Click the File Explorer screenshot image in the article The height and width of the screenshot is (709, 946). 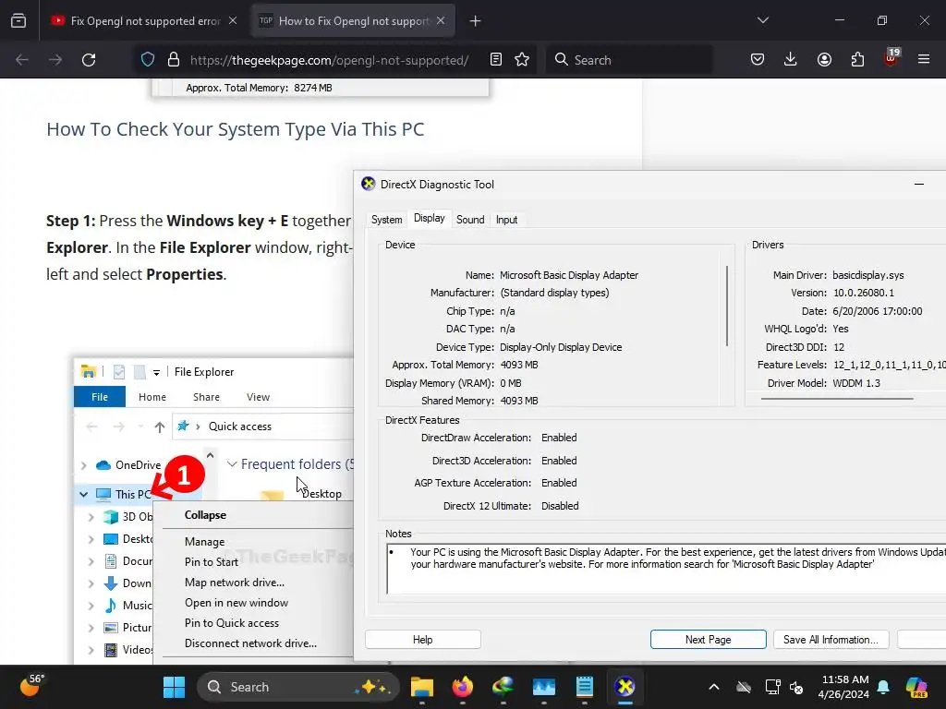213,511
